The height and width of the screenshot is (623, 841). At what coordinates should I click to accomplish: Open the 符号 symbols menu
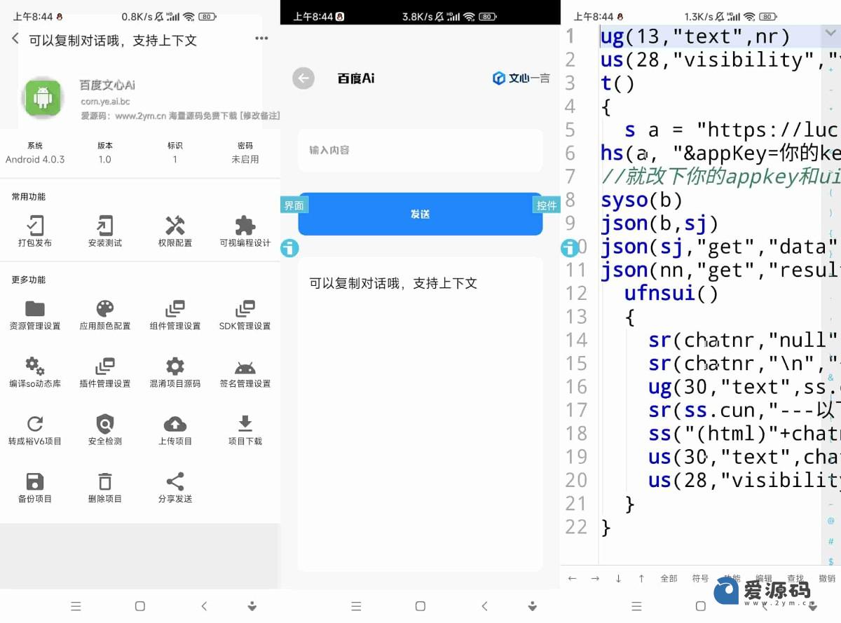coord(701,578)
